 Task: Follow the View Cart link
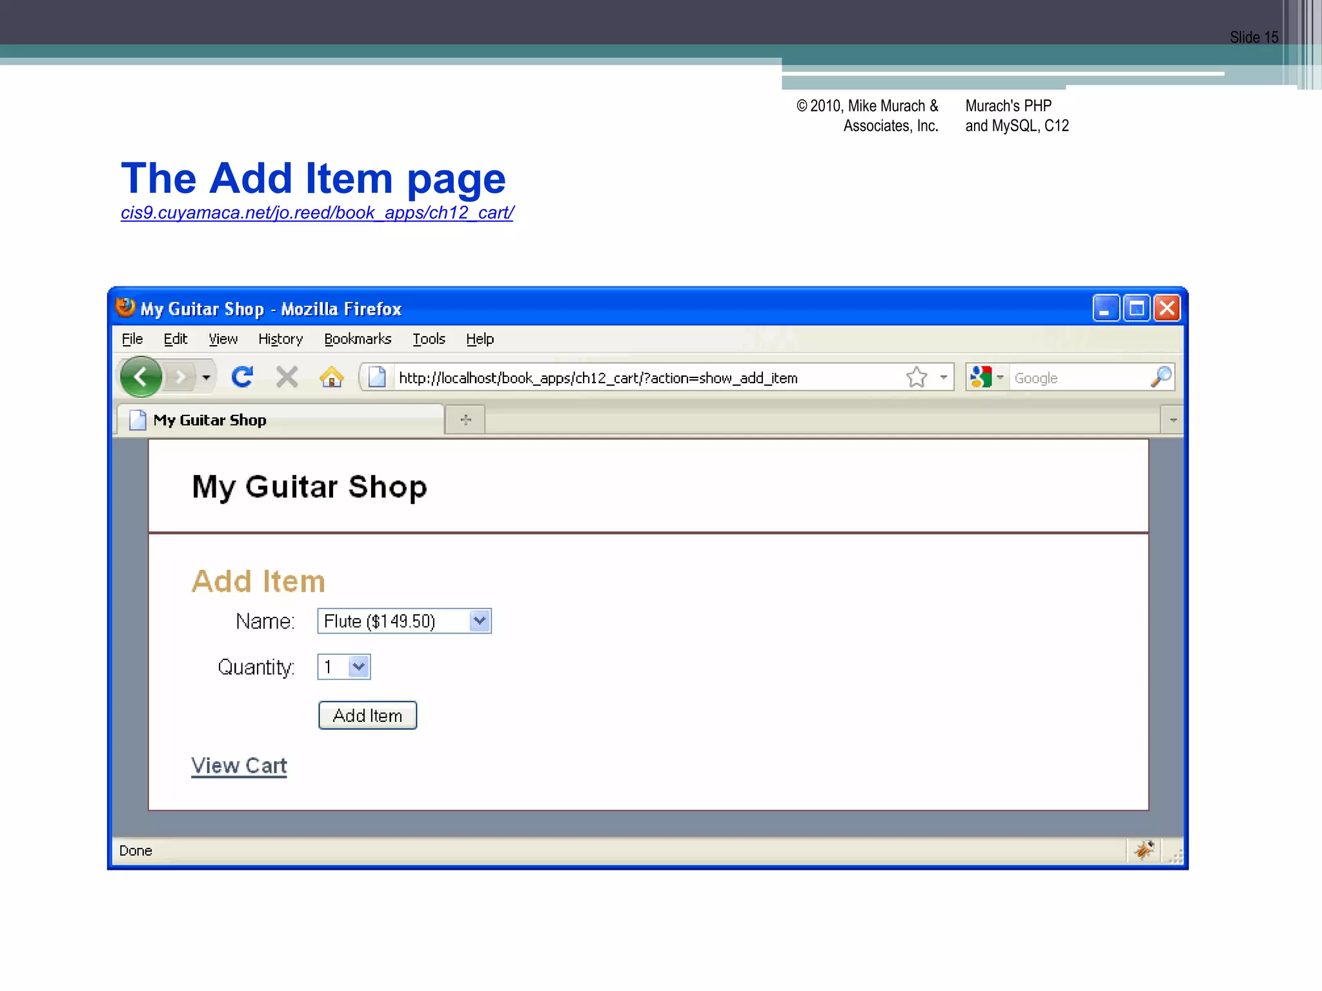click(x=239, y=766)
